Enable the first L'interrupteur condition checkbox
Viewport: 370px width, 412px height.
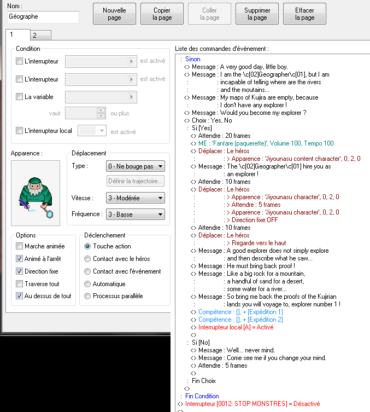click(x=20, y=61)
